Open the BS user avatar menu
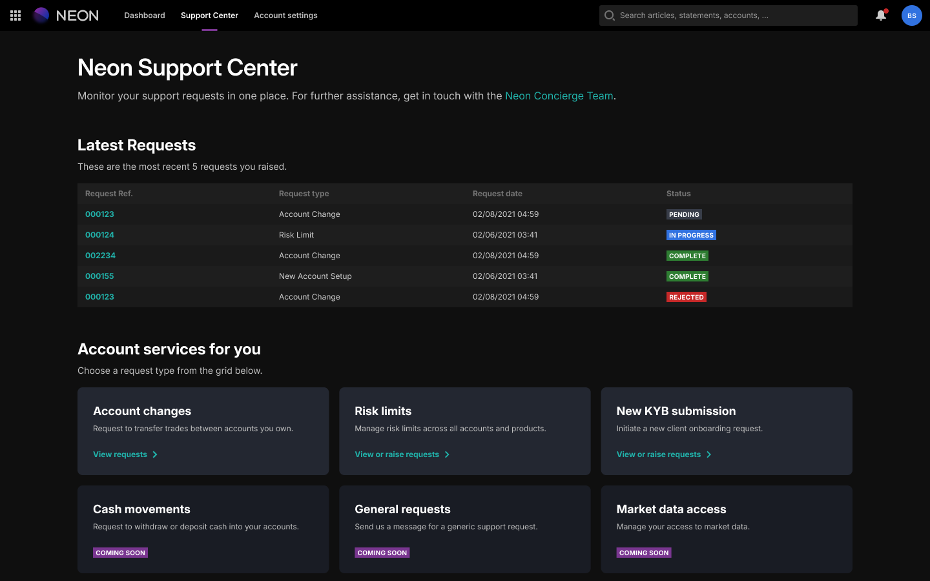 (912, 15)
